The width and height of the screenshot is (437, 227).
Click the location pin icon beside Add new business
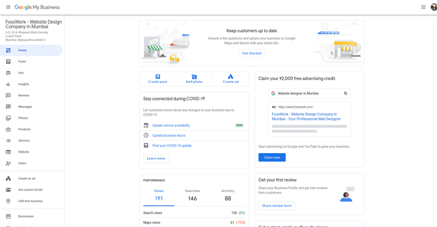pyautogui.click(x=8, y=201)
